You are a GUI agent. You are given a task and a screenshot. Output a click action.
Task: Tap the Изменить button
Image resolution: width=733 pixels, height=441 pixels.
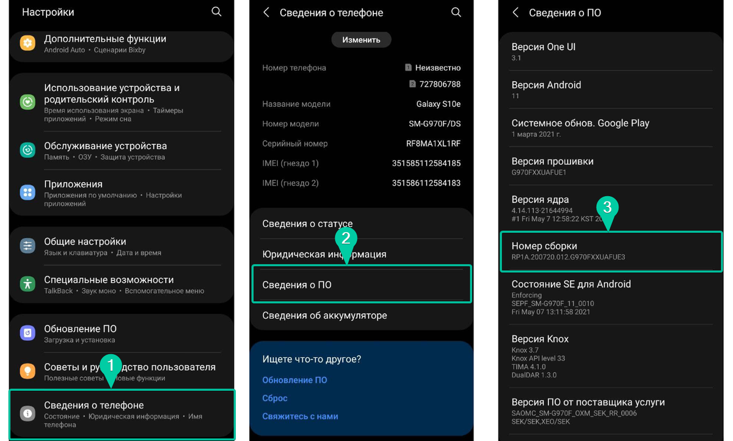pyautogui.click(x=362, y=40)
